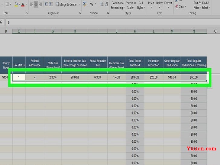
Task: Open the Font group dialog launcher
Action: (27, 13)
